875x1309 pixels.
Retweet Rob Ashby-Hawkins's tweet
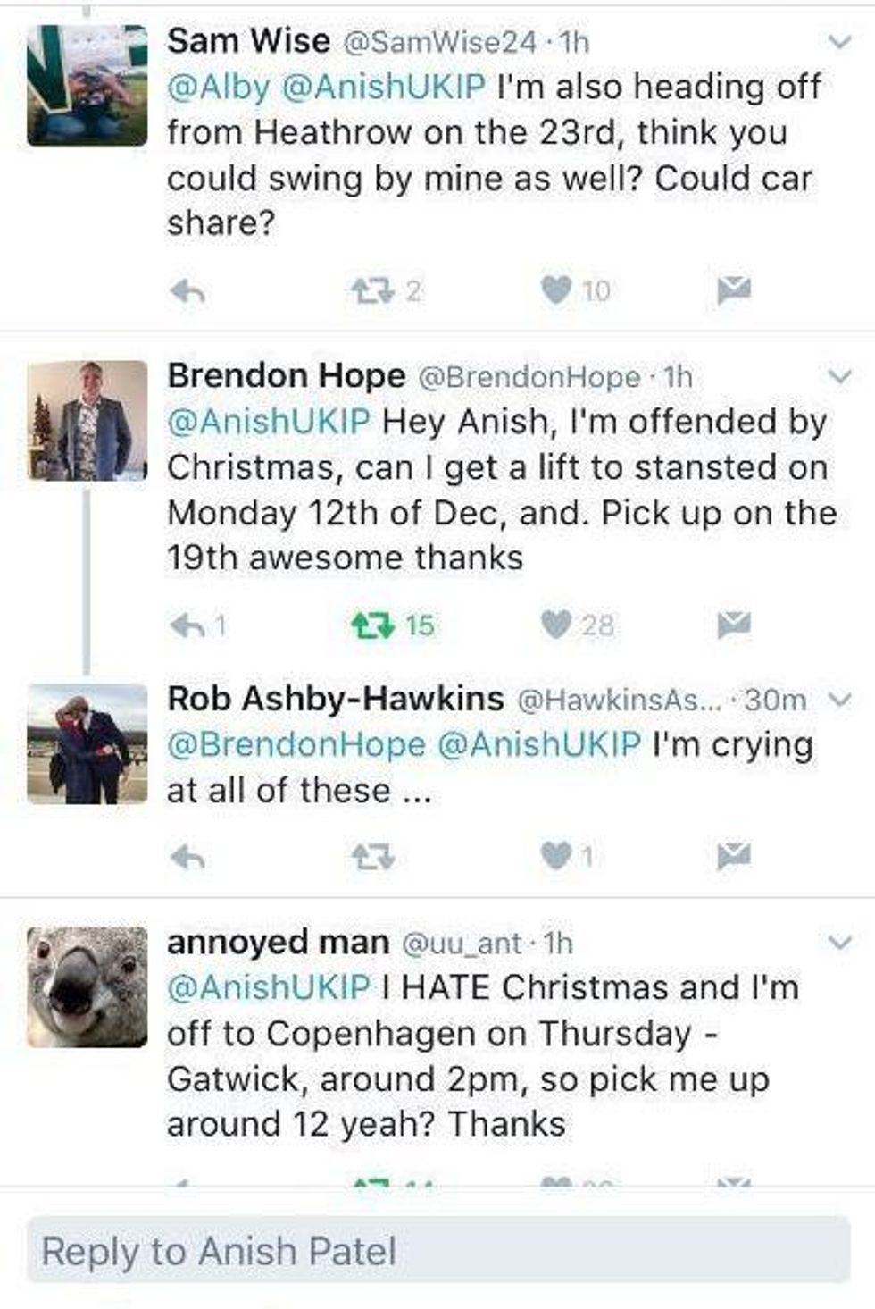pyautogui.click(x=371, y=858)
